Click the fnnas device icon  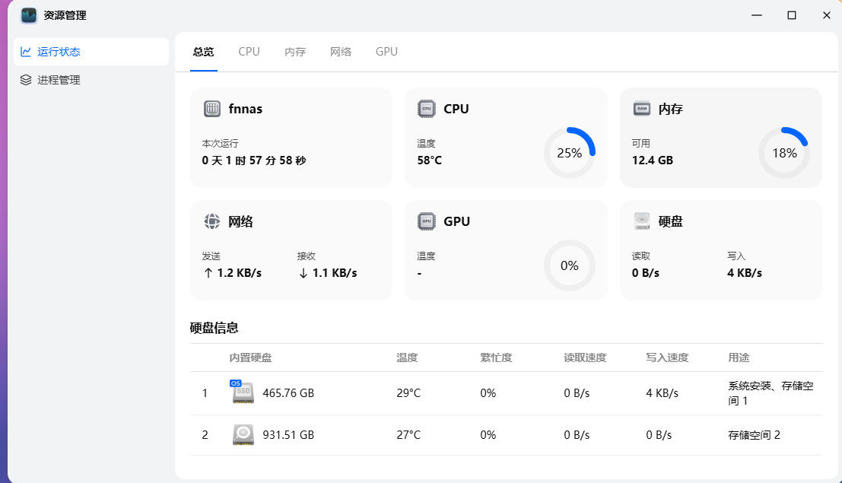pos(212,109)
